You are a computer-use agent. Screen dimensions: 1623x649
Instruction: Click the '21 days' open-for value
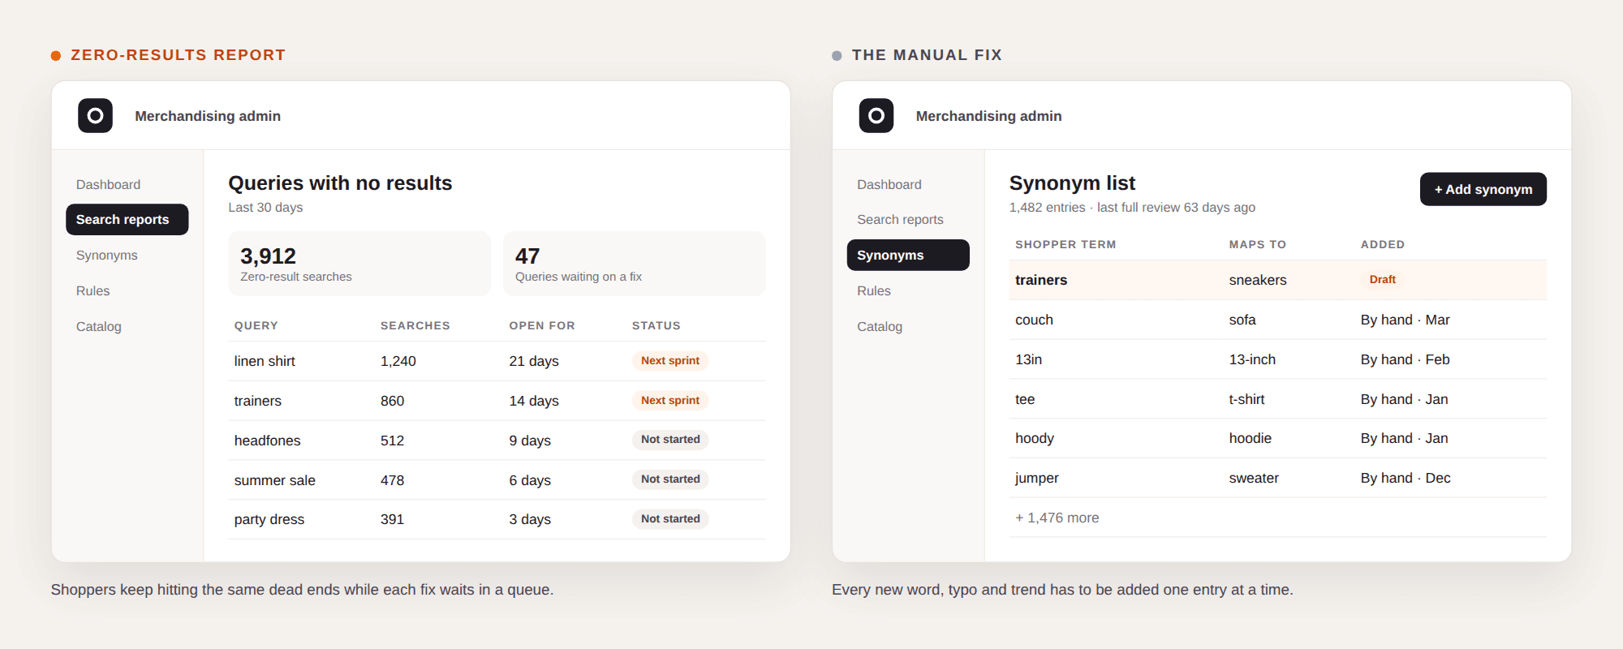coord(533,361)
